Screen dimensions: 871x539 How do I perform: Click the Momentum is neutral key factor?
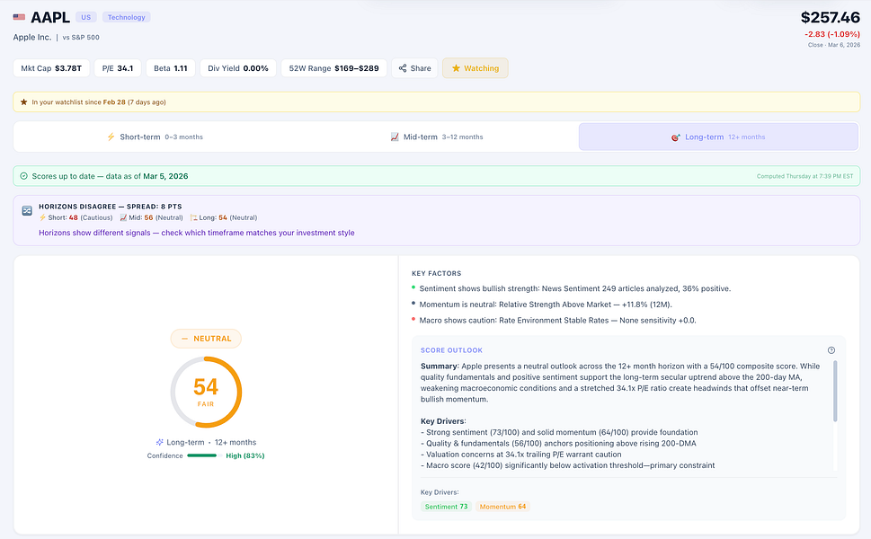pos(546,305)
